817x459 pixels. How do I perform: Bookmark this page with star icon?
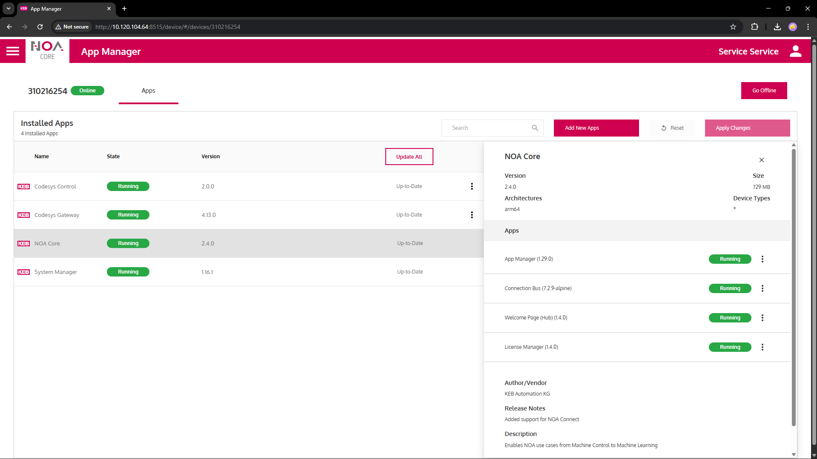pos(733,27)
